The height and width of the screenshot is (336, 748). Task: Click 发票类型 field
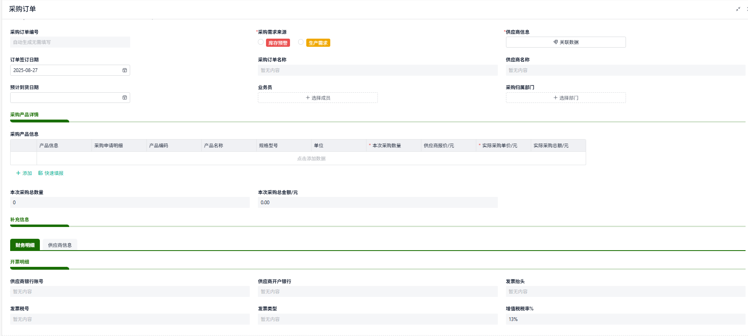click(x=378, y=319)
